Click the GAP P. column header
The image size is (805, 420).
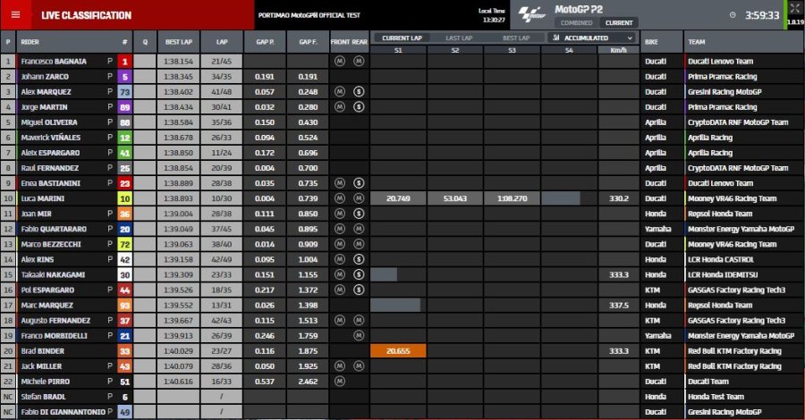tap(265, 42)
